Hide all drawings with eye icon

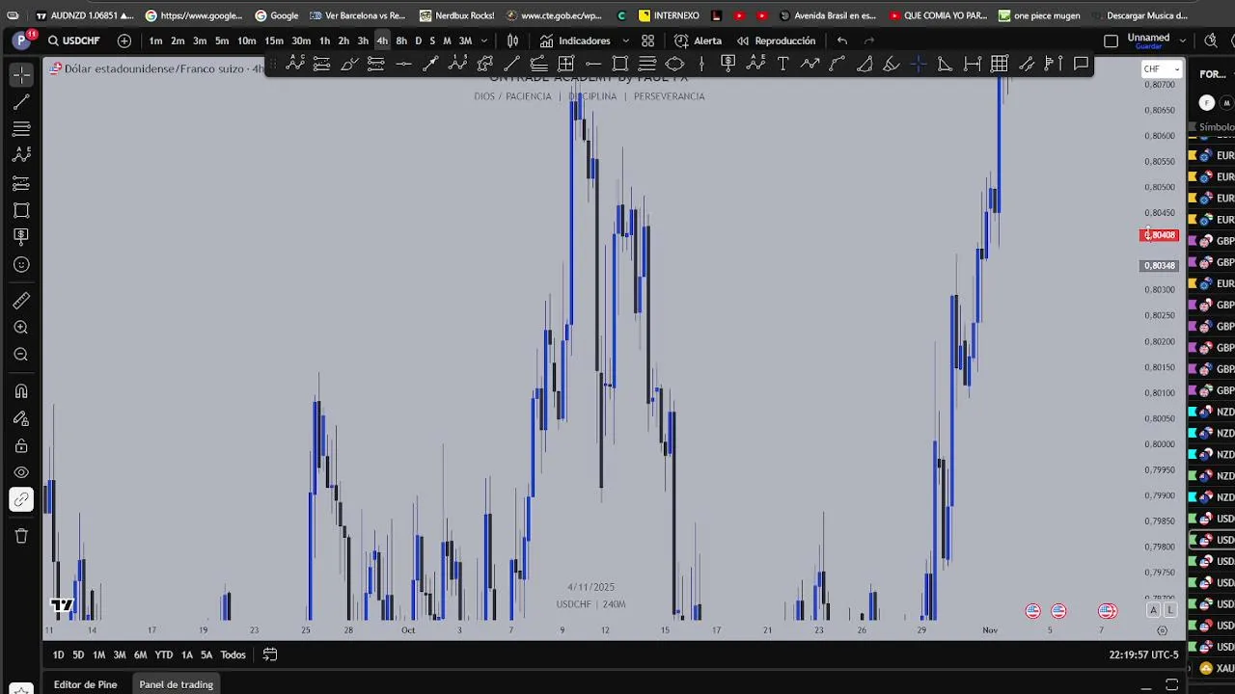[21, 472]
